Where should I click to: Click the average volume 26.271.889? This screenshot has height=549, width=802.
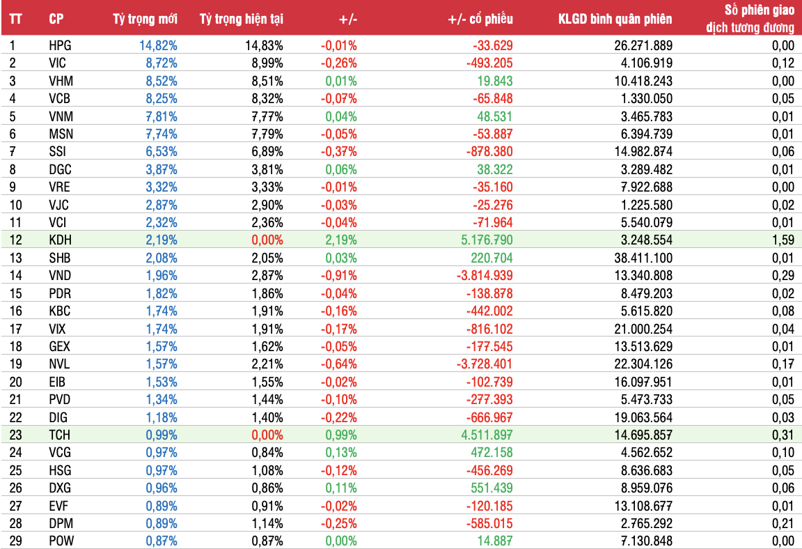point(643,45)
